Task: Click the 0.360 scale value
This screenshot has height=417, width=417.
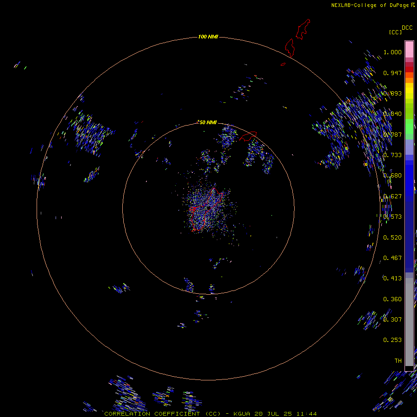Action: click(x=392, y=299)
